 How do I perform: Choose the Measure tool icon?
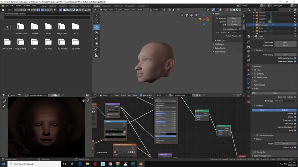coord(96,55)
